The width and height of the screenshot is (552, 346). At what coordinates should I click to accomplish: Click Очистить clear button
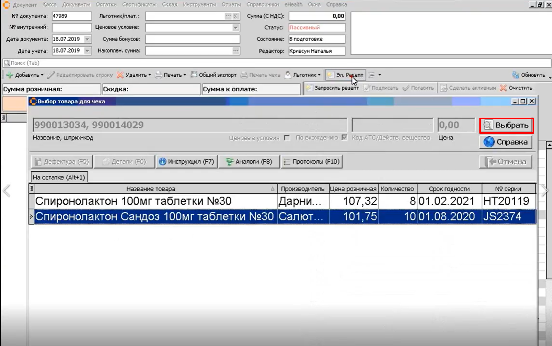pyautogui.click(x=516, y=88)
